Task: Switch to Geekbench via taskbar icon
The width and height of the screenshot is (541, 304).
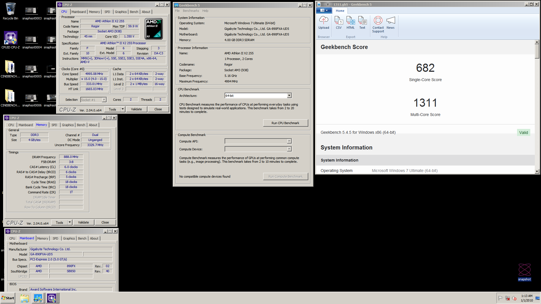Action: pos(38,298)
